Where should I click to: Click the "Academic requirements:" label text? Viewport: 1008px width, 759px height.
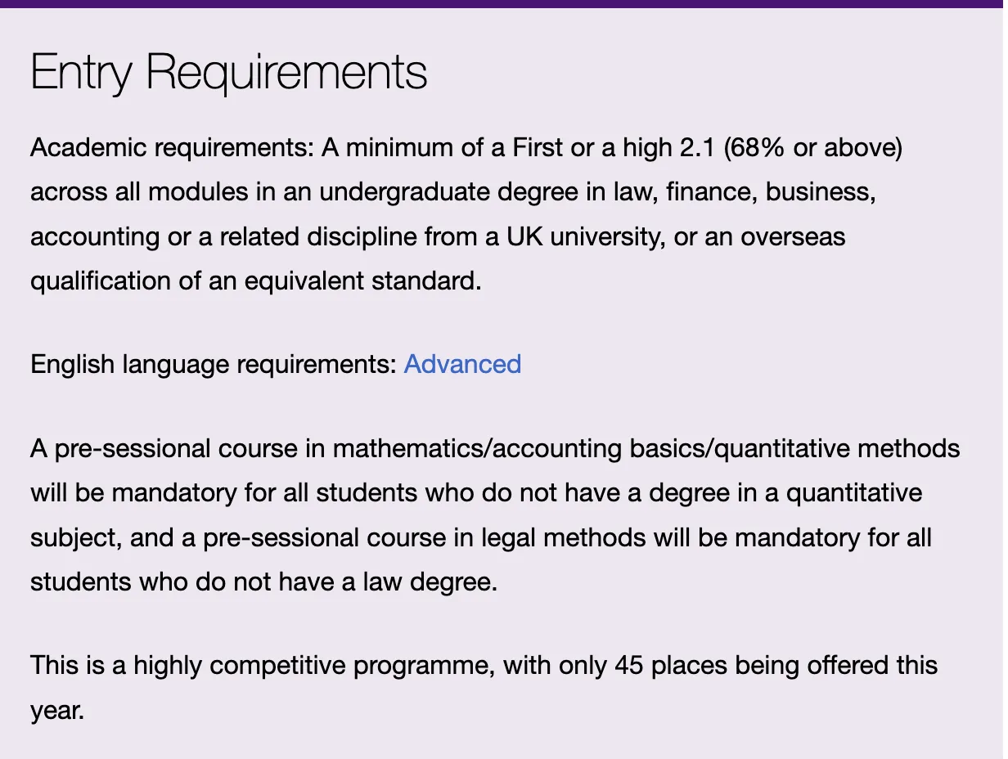(172, 149)
